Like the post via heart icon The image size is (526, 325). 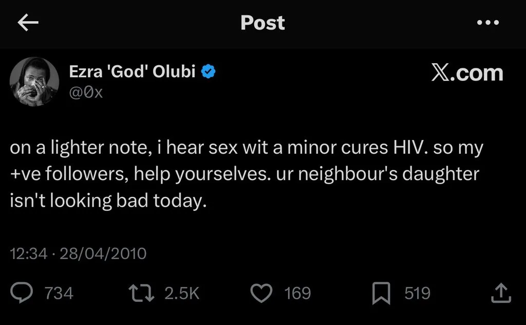click(x=262, y=292)
